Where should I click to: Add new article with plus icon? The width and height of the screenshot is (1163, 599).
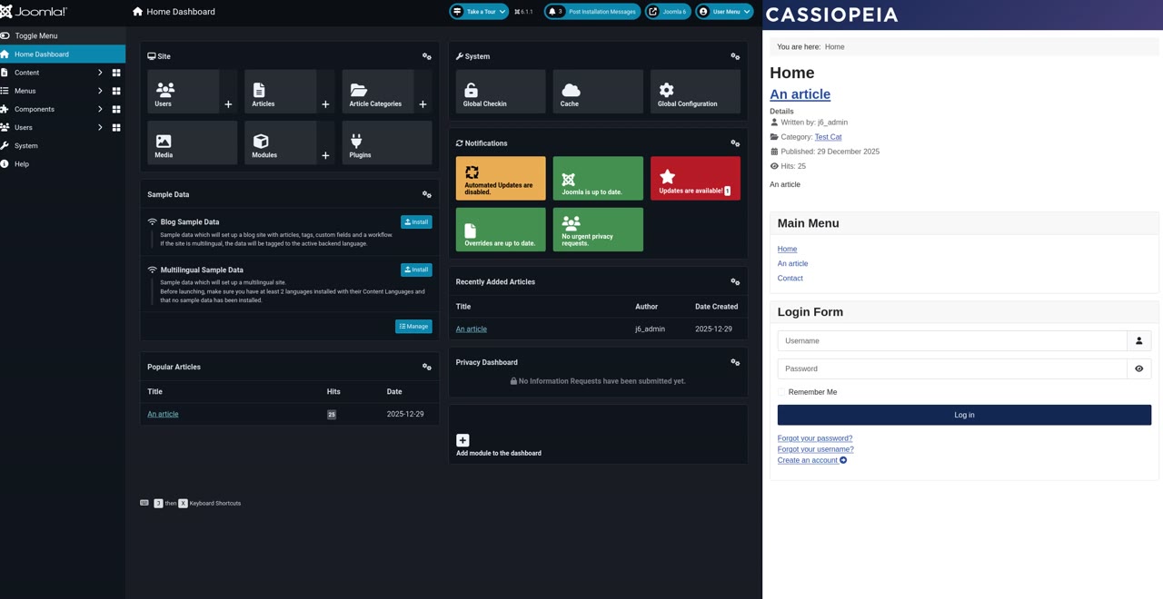(x=325, y=104)
